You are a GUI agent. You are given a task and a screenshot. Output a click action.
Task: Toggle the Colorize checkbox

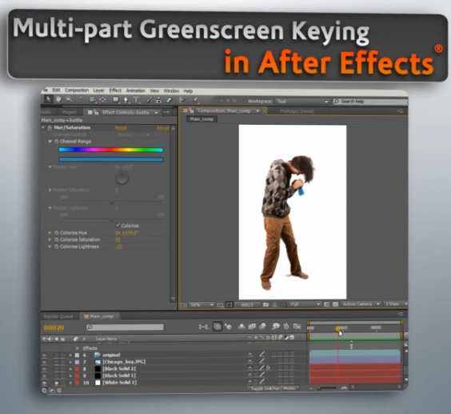click(118, 225)
